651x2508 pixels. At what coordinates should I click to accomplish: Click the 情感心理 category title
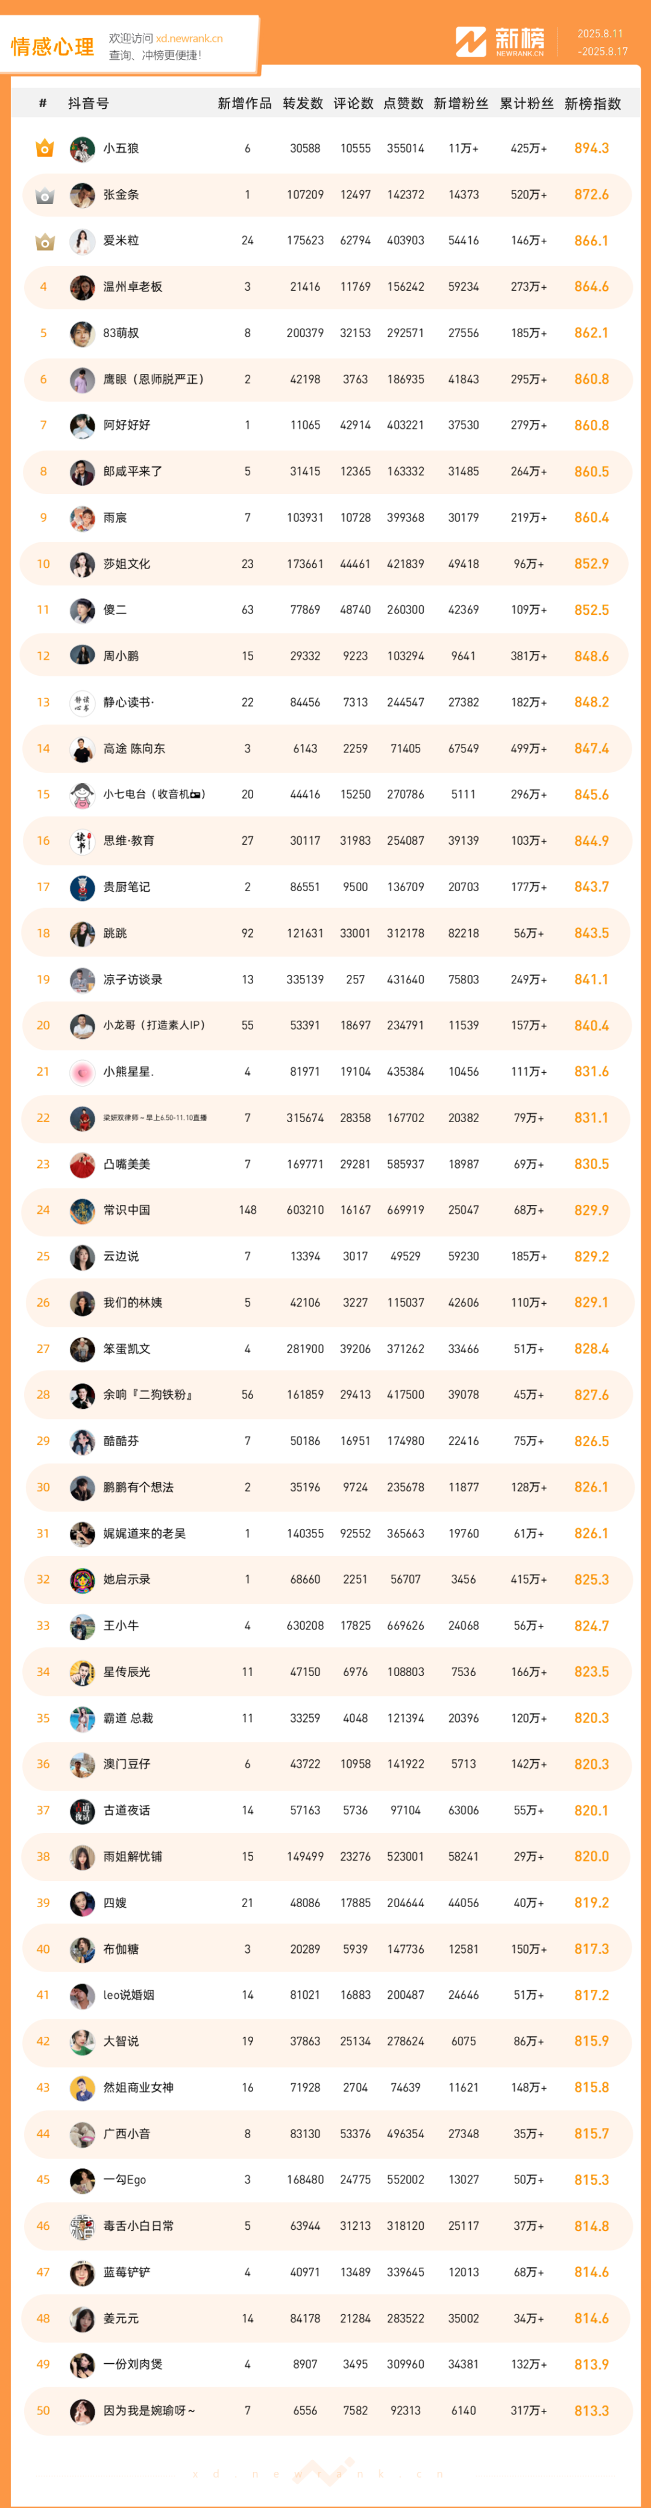click(52, 46)
